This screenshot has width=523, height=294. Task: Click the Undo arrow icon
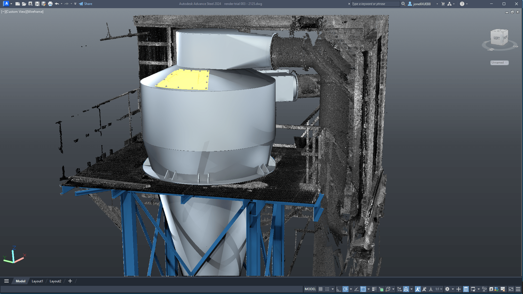tap(57, 4)
